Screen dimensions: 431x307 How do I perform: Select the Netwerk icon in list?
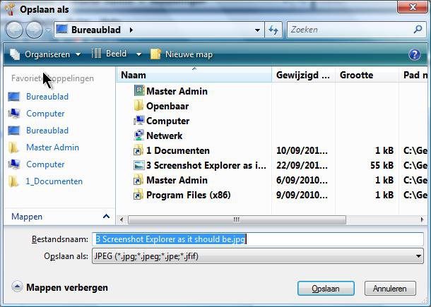tap(139, 135)
